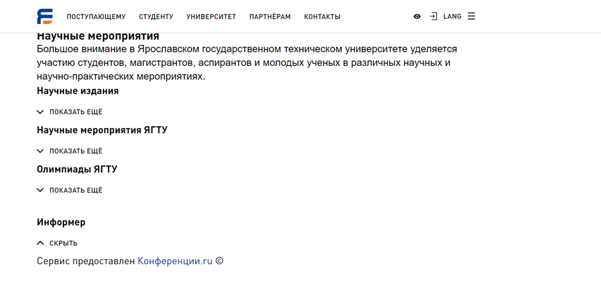Open the СТУДЕНТУ menu item
The height and width of the screenshot is (306, 601).
click(x=156, y=17)
